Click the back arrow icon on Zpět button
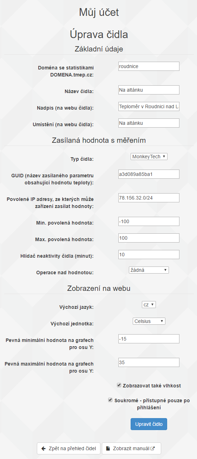Viewport: 197px width, 459px height. (44, 449)
